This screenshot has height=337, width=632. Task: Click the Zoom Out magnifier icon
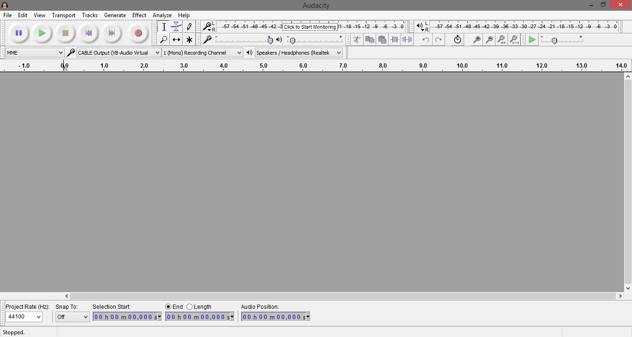[x=489, y=40]
